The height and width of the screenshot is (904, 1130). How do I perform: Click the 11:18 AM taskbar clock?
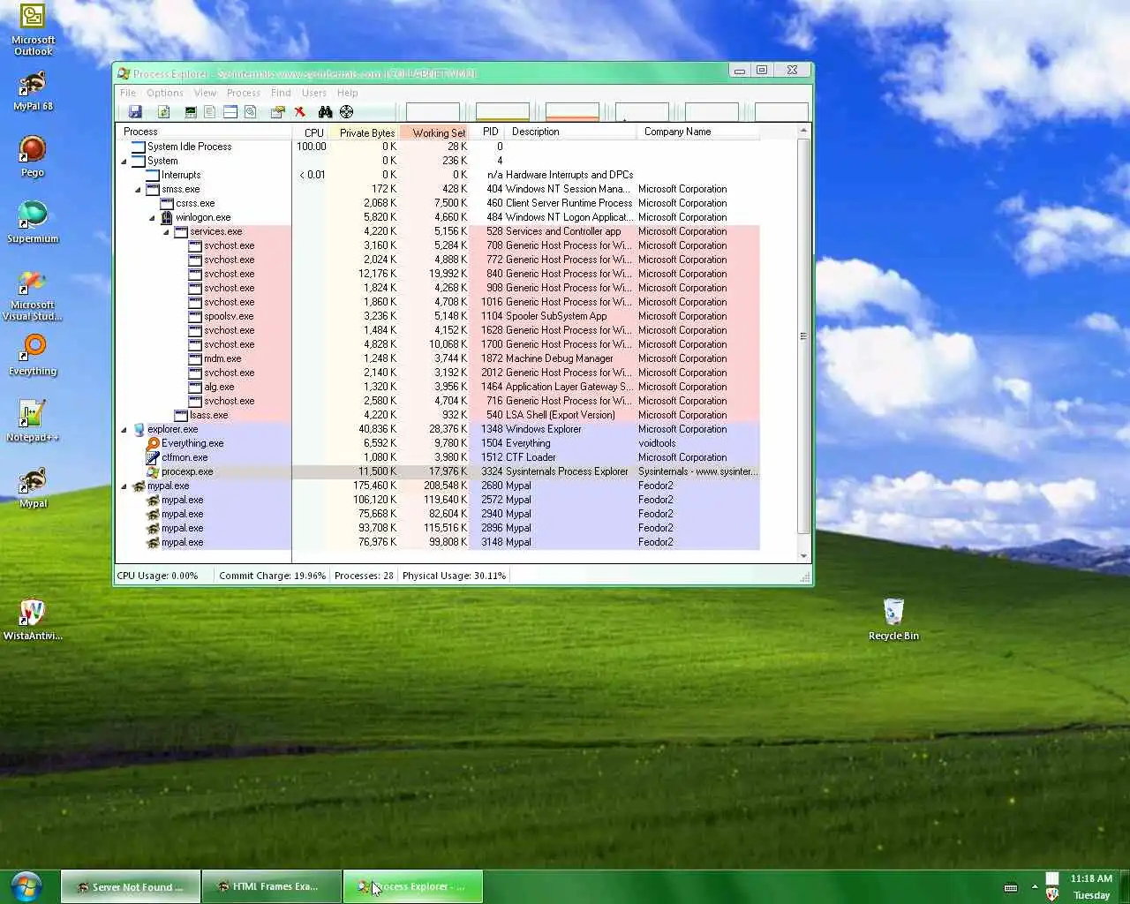[1091, 878]
